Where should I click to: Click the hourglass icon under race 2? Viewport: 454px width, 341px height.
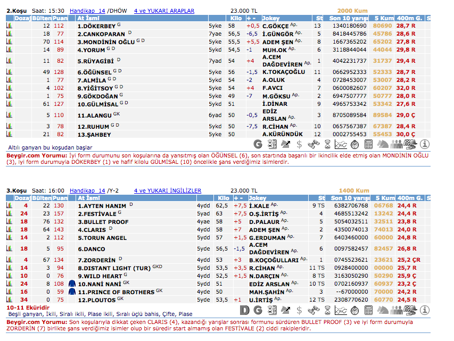coord(327,144)
